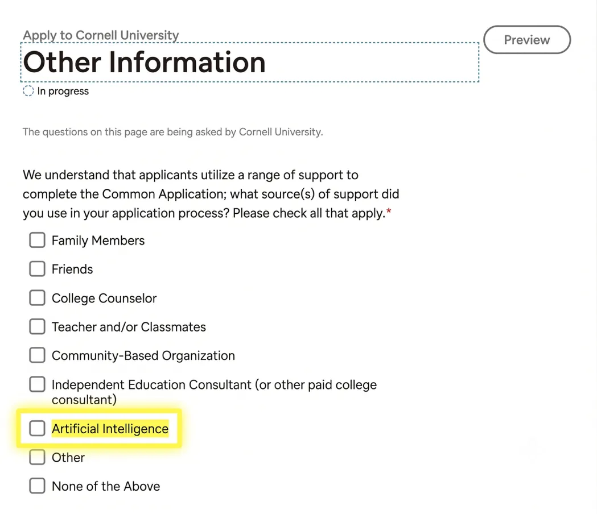This screenshot has width=597, height=514.
Task: Click the Community-Based Organization label
Action: click(143, 355)
